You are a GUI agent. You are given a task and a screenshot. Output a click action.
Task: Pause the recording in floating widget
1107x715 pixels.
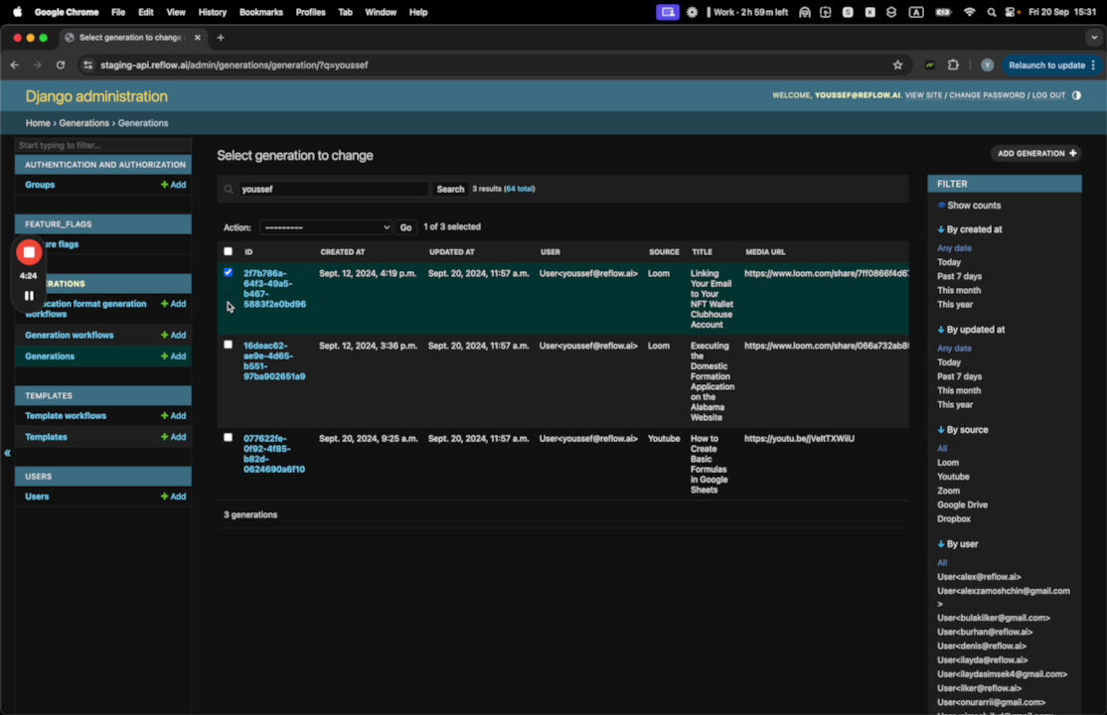29,295
